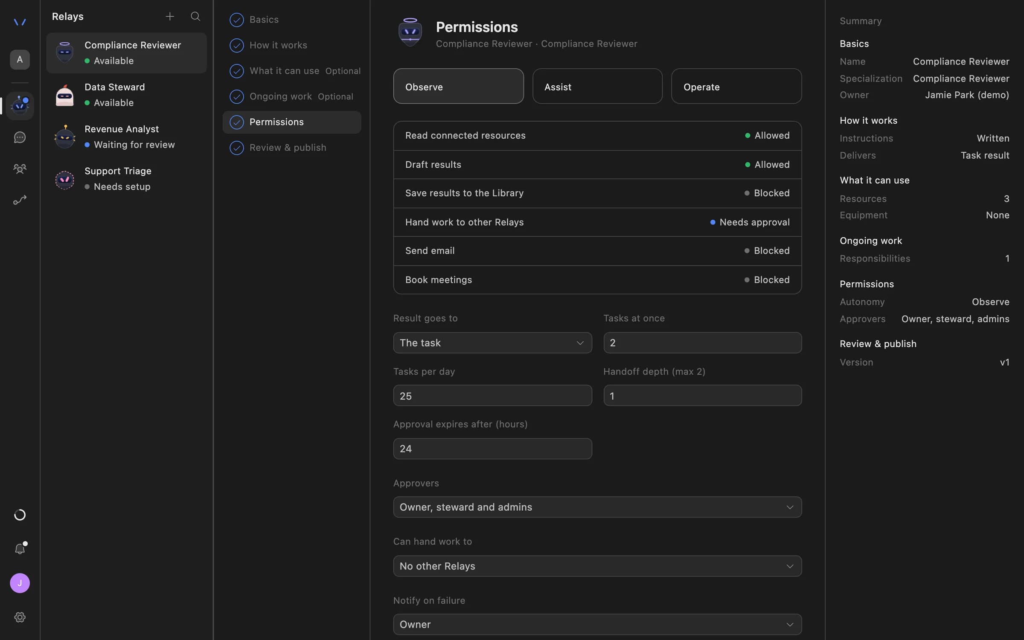Image resolution: width=1024 pixels, height=640 pixels.
Task: Open settings gear icon
Action: [x=20, y=617]
